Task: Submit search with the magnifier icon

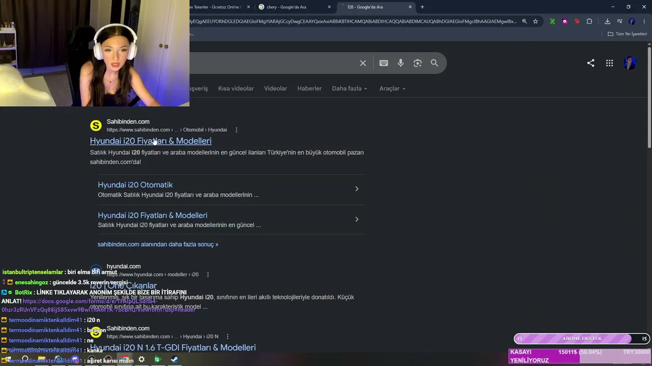Action: pyautogui.click(x=434, y=63)
